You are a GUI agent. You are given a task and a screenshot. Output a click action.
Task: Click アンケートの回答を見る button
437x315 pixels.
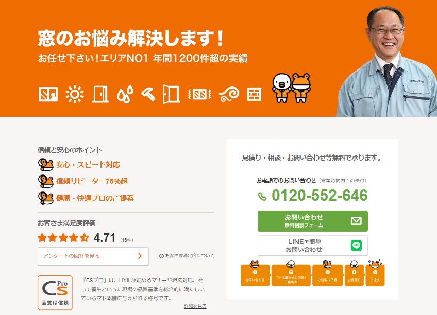tap(93, 256)
